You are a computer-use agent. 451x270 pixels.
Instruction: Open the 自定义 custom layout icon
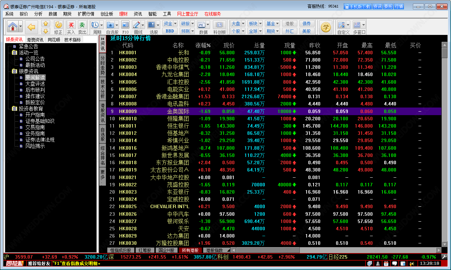pos(341,25)
